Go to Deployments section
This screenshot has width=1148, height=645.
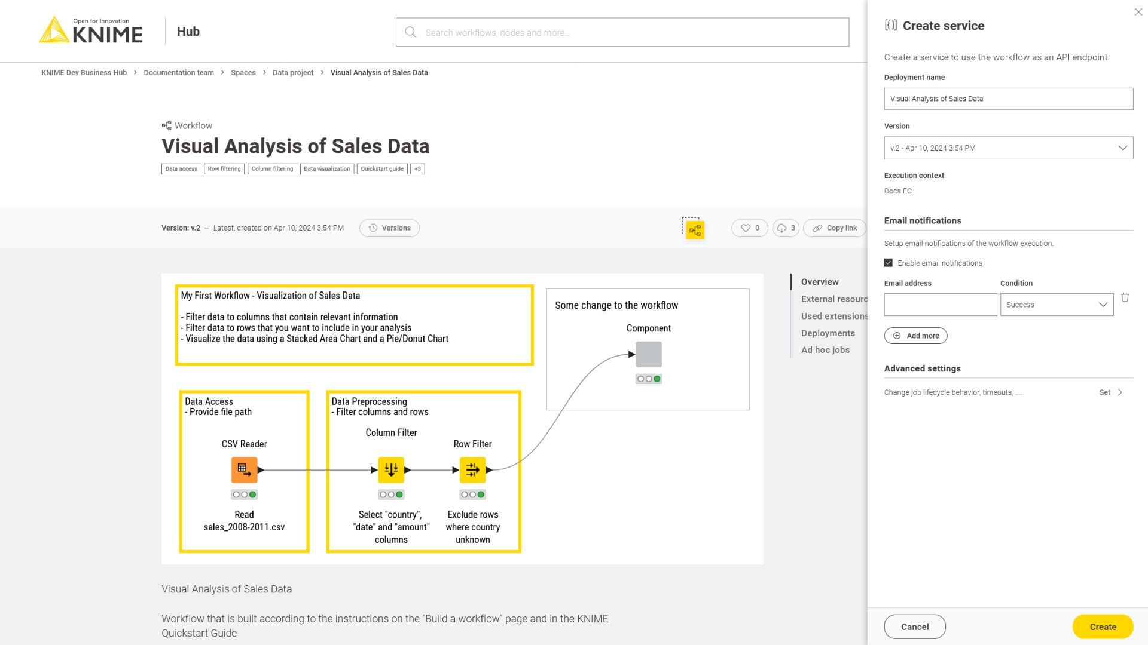828,333
